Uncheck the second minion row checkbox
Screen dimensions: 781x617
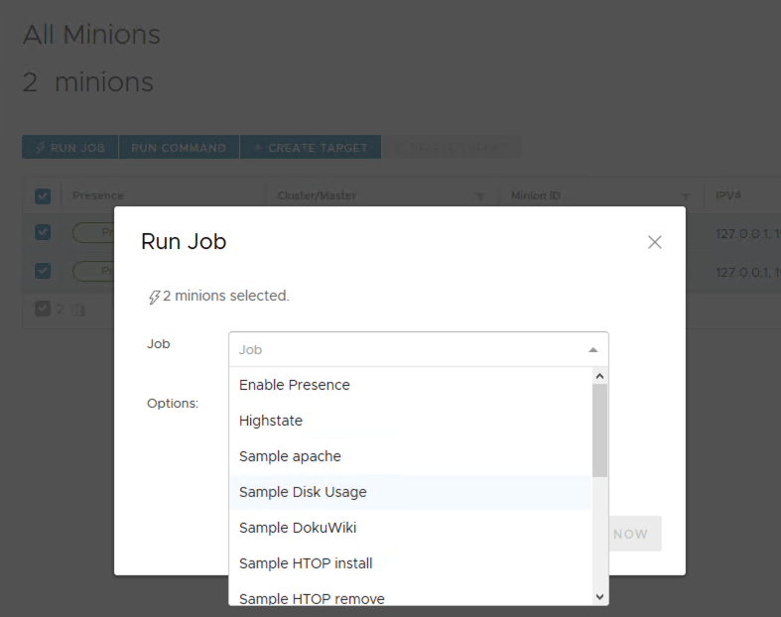(43, 271)
